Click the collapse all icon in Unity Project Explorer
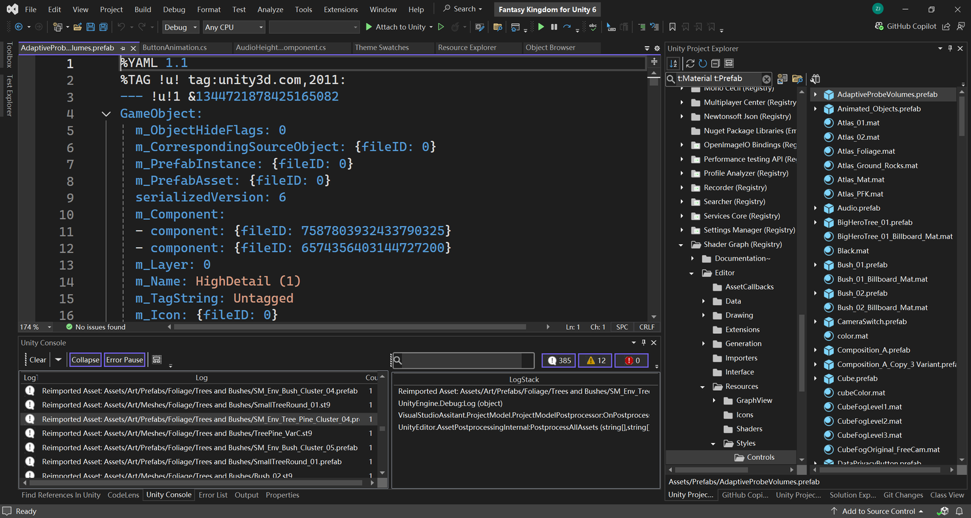Screen dimensions: 971x518 pos(716,64)
